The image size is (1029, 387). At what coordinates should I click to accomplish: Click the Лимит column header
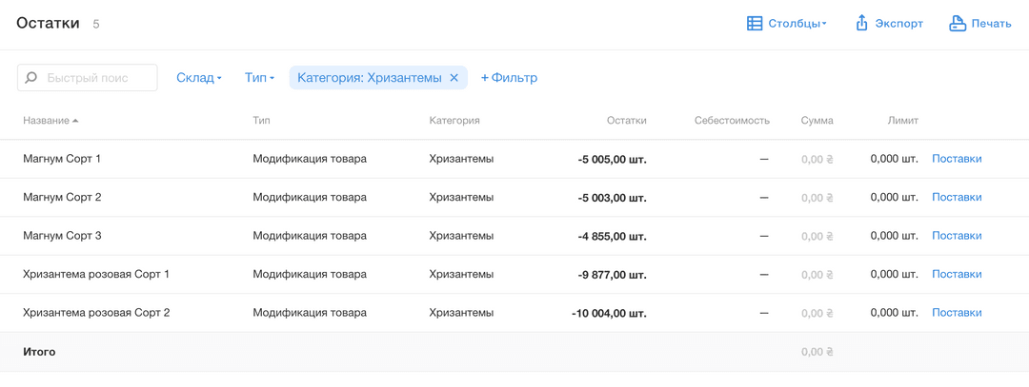(x=903, y=121)
